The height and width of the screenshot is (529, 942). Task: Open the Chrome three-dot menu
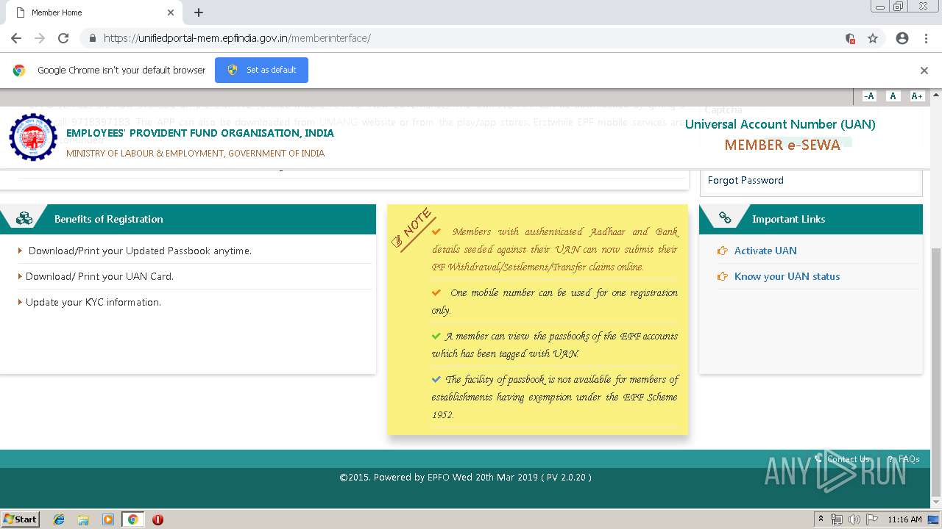[926, 38]
